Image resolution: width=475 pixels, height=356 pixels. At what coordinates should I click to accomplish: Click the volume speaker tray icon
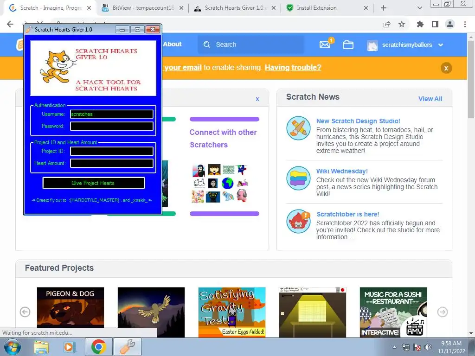428,347
